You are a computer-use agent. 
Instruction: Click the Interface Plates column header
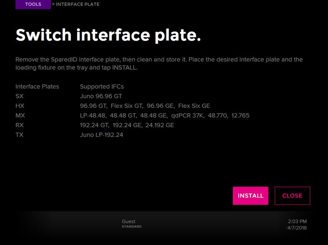tap(37, 87)
